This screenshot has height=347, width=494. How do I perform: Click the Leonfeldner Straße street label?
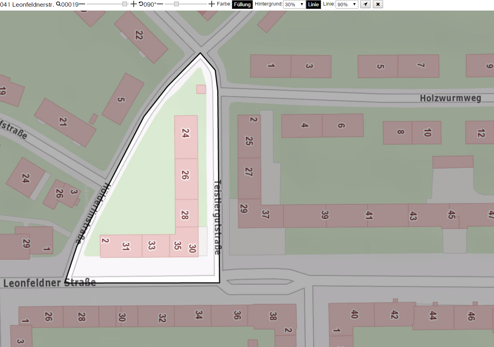point(49,282)
